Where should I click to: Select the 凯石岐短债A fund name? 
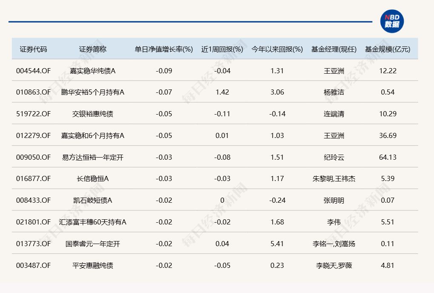click(93, 201)
